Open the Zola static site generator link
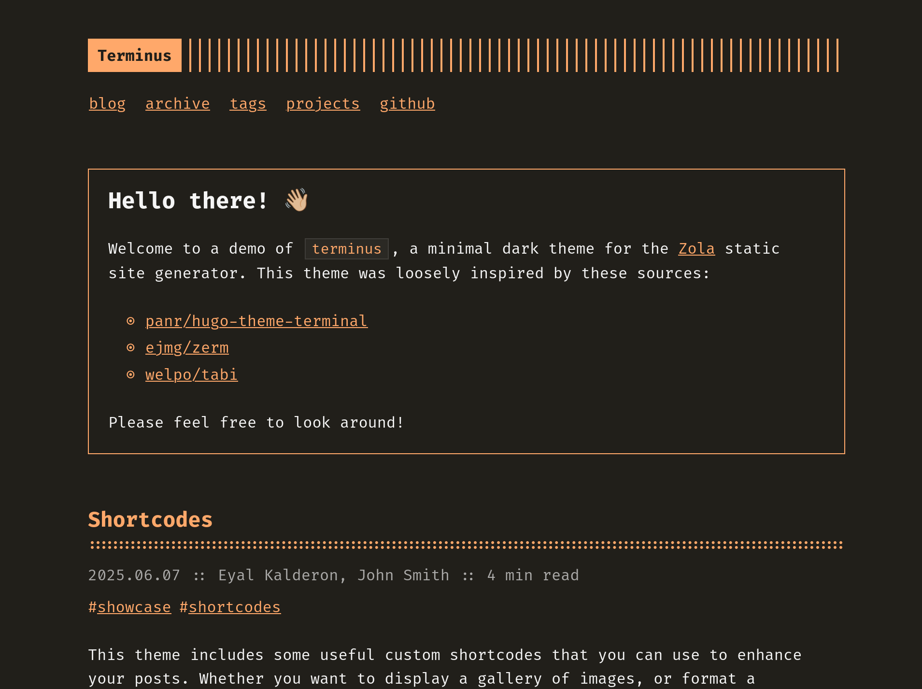This screenshot has width=922, height=689. 696,248
